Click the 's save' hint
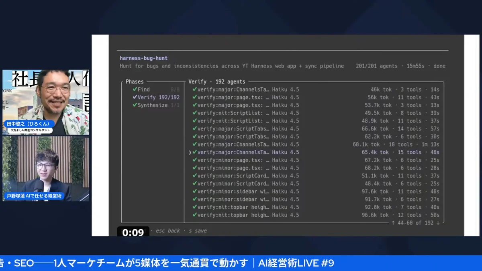Image resolution: width=482 pixels, height=271 pixels. (198, 231)
